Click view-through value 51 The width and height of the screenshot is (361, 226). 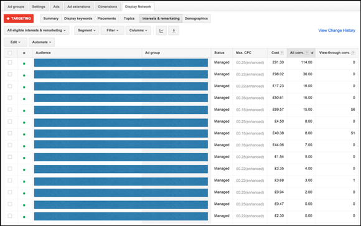353,133
